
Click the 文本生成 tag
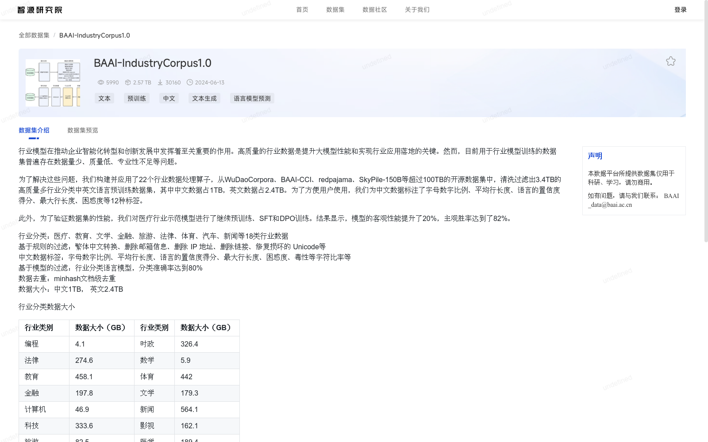tap(204, 99)
